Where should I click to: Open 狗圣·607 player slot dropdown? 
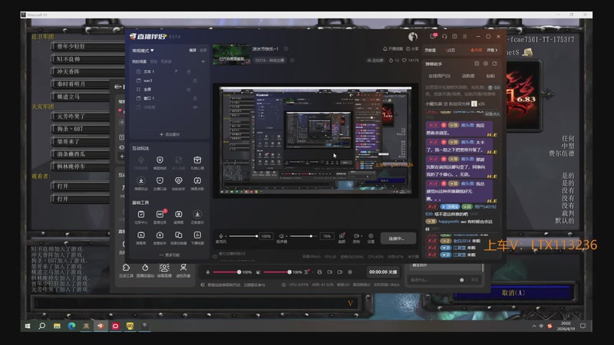tap(81, 129)
